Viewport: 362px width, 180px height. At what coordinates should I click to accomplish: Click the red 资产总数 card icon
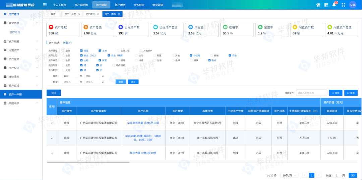[x=51, y=27]
